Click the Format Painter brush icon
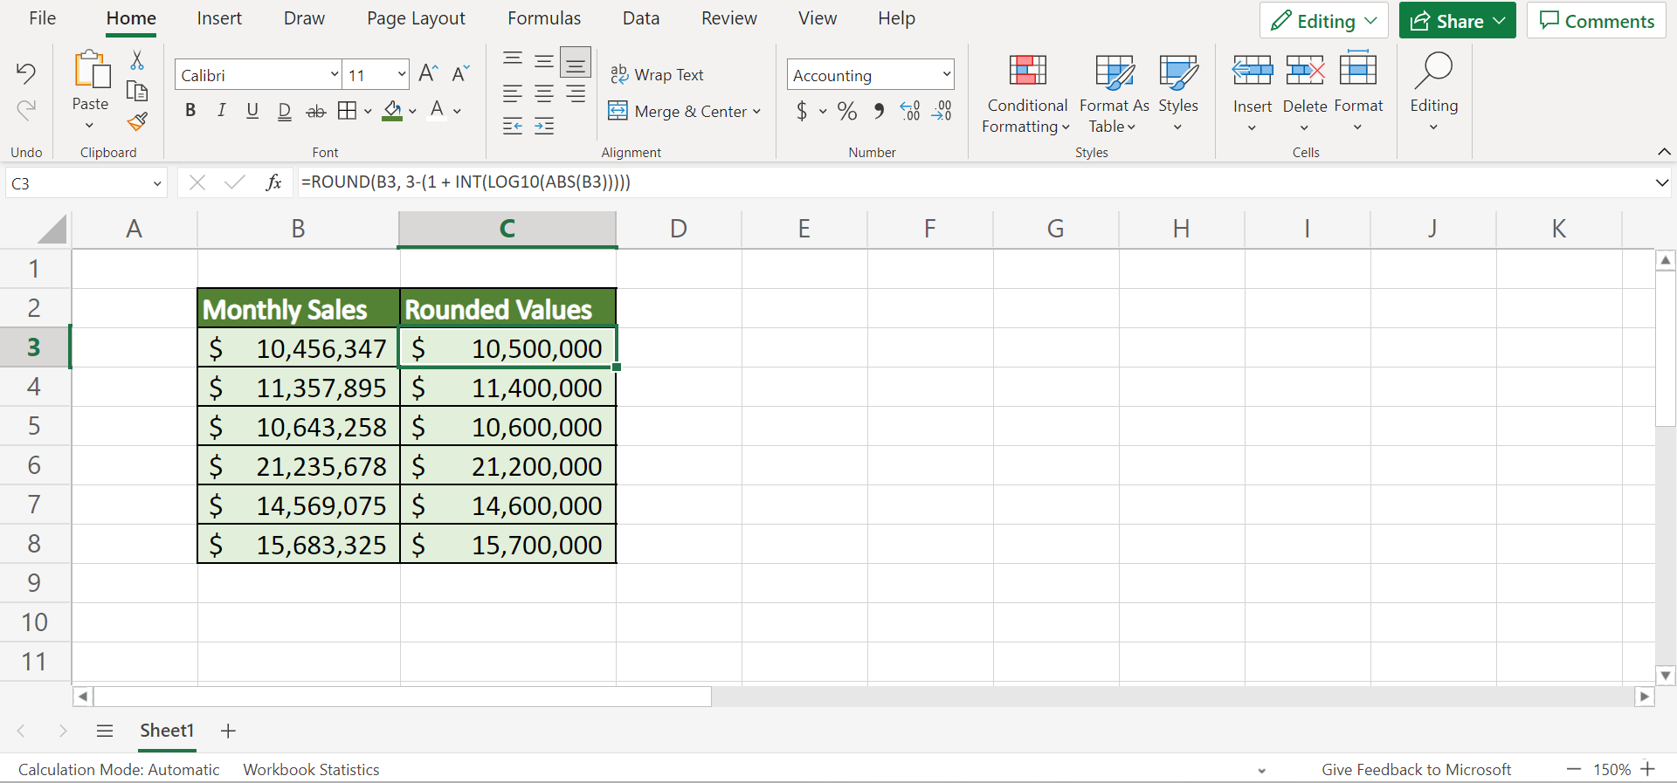 [x=137, y=121]
